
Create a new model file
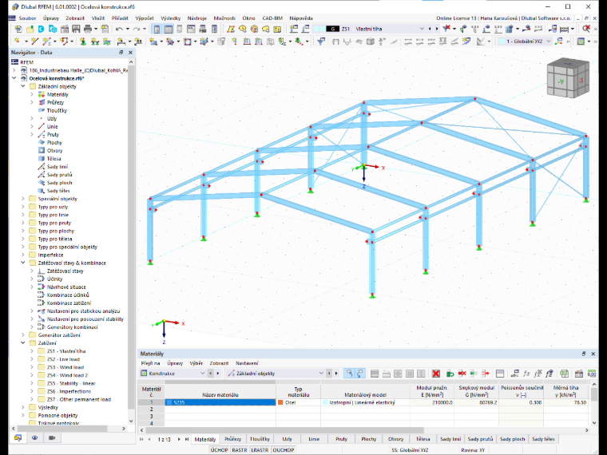tap(18, 29)
